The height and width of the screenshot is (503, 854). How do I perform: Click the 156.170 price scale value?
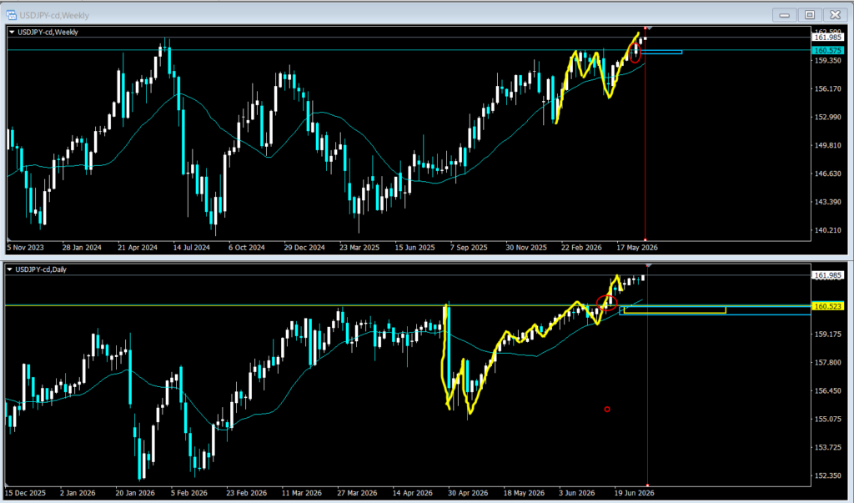[827, 88]
